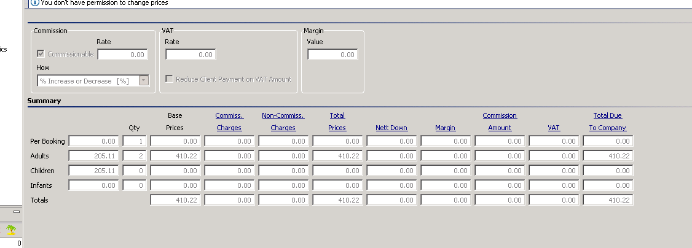Click Children Base Prices field
The width and height of the screenshot is (692, 248).
[x=175, y=171]
